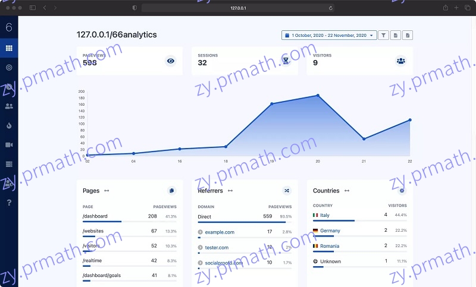476x287 pixels.
Task: Click the 559 pageviews value for Direct
Action: pyautogui.click(x=267, y=216)
